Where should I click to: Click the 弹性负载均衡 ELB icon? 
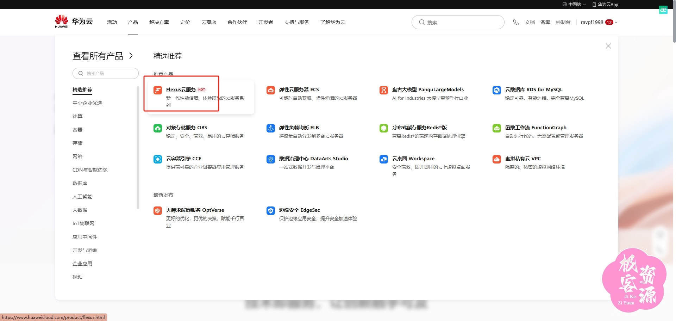(271, 128)
